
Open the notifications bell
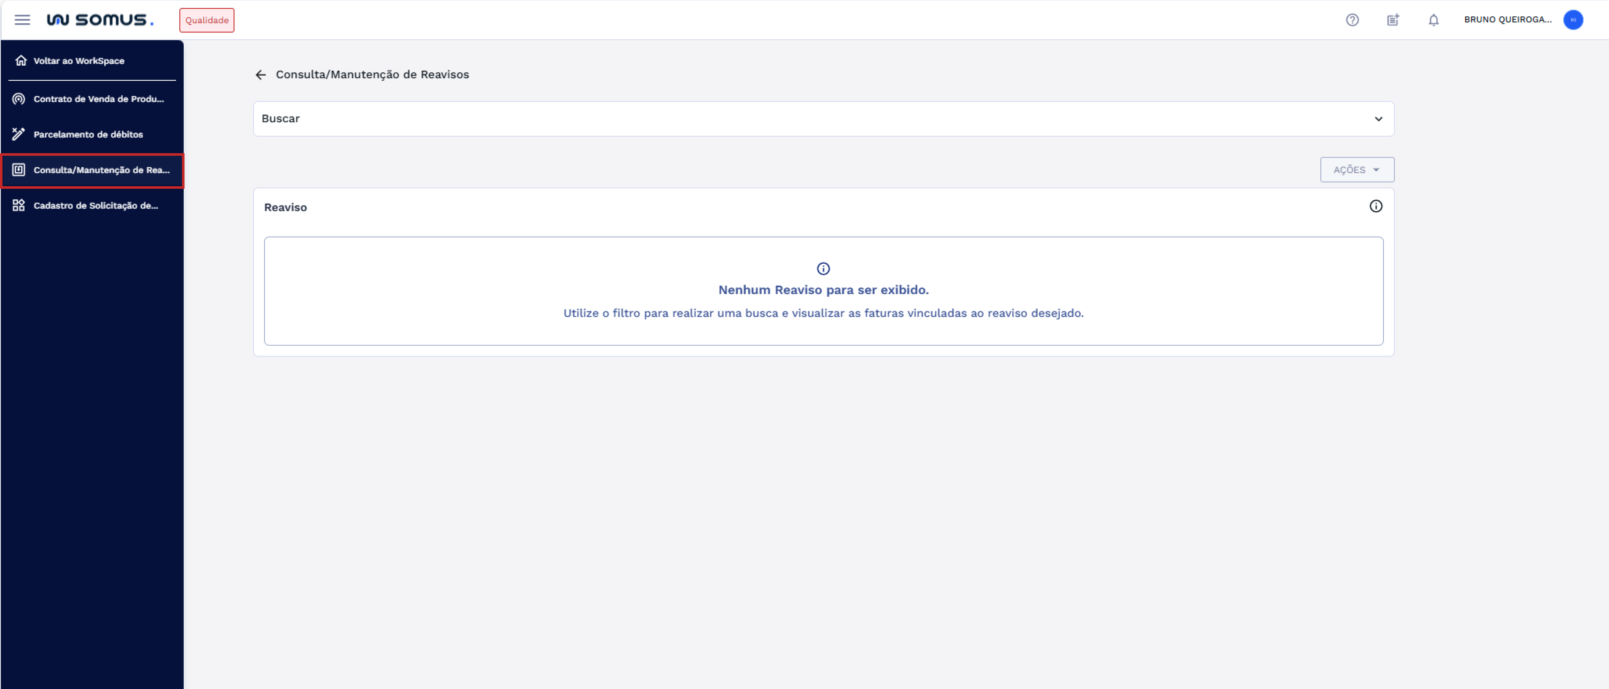pos(1433,20)
